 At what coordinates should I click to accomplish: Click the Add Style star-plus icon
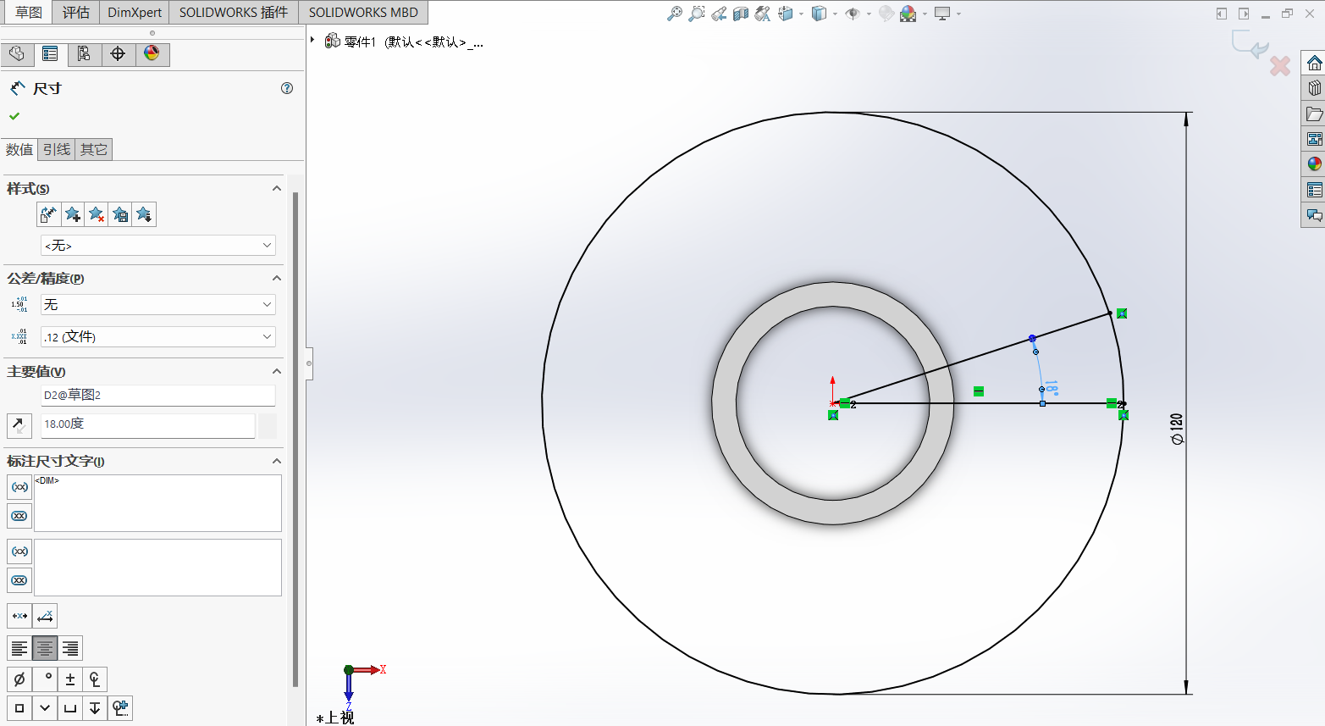(73, 215)
